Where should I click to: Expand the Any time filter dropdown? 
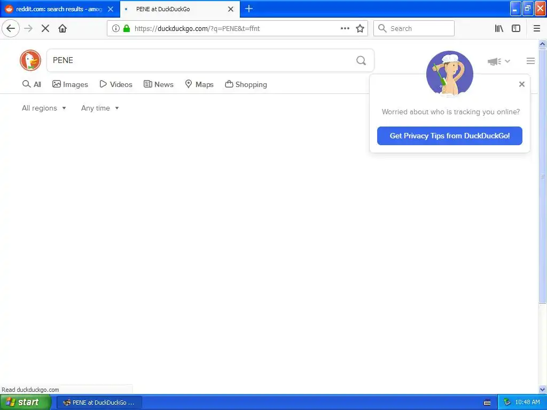click(100, 108)
